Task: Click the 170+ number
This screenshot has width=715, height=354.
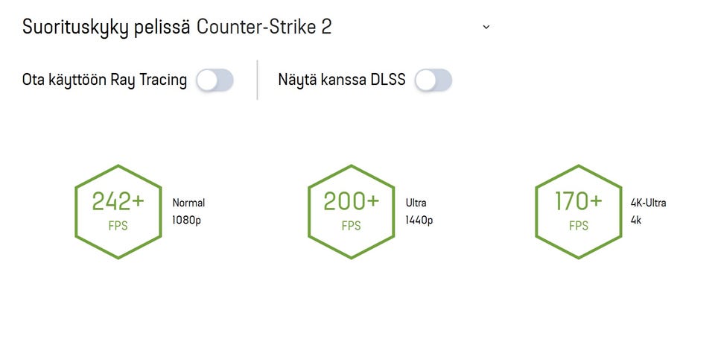Action: (579, 201)
